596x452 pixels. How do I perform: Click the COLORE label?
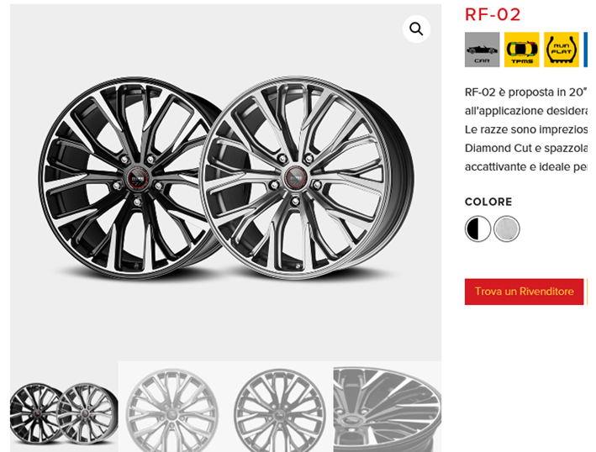tap(488, 202)
